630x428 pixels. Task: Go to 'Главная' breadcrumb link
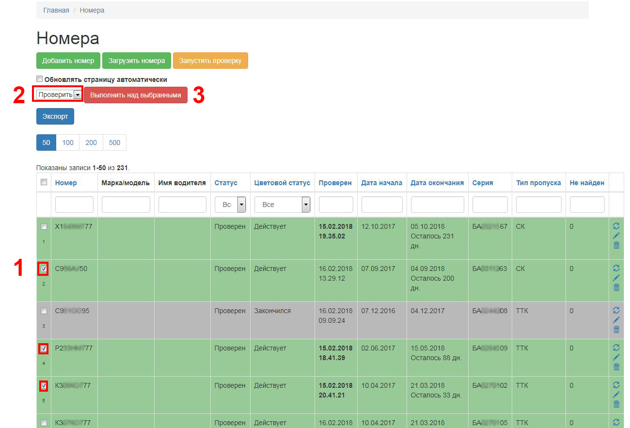pos(56,10)
